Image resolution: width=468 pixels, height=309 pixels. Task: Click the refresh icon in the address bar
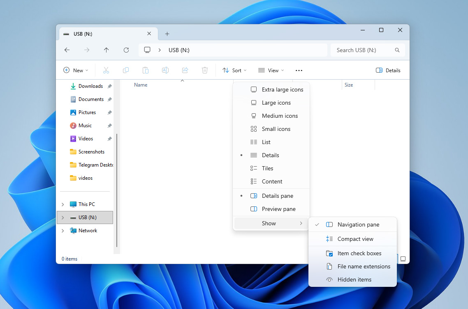tap(126, 50)
